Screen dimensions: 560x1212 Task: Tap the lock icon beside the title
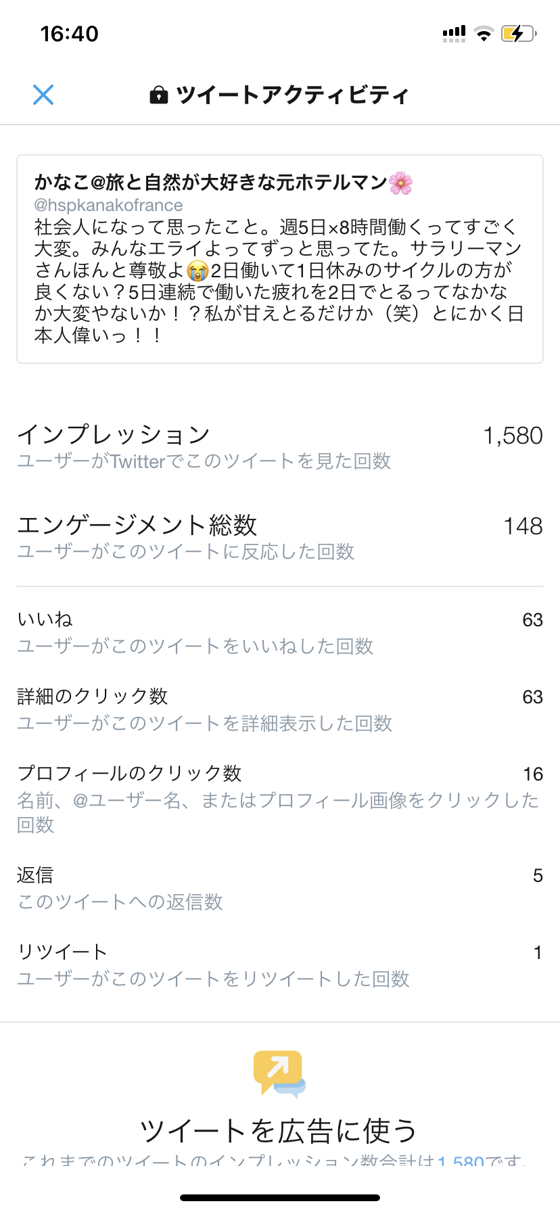[x=159, y=95]
